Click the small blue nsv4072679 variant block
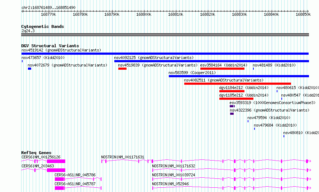The height and width of the screenshot is (192, 319). click(30, 69)
